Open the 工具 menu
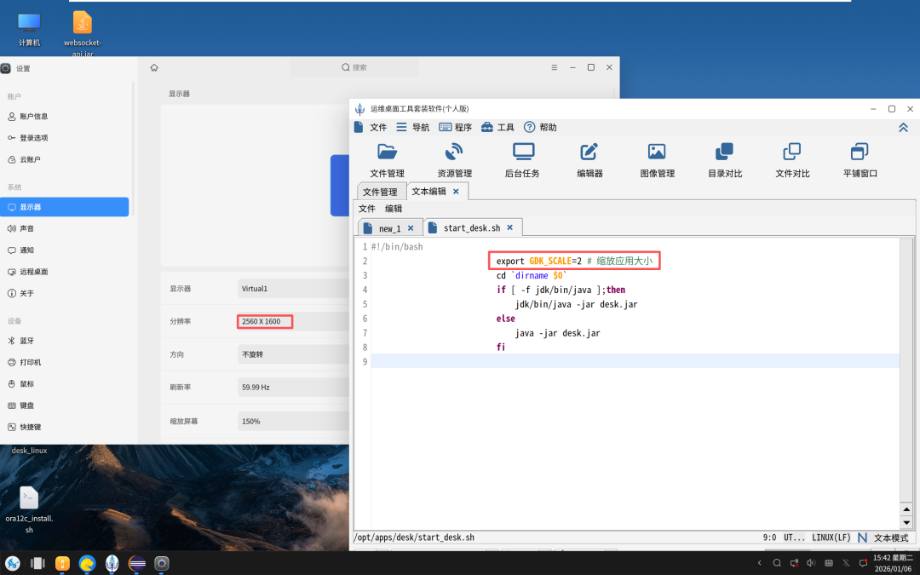 click(497, 127)
